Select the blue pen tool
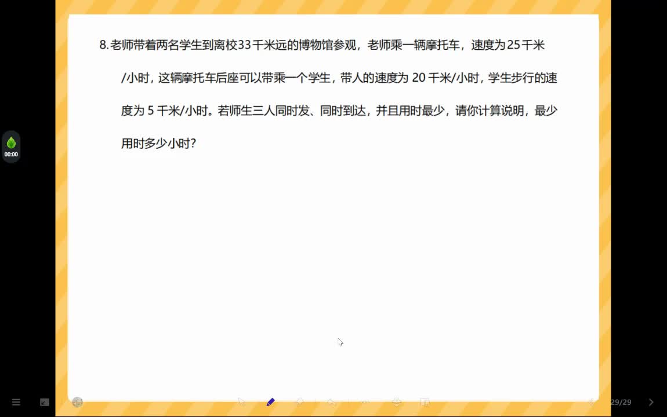 click(270, 402)
